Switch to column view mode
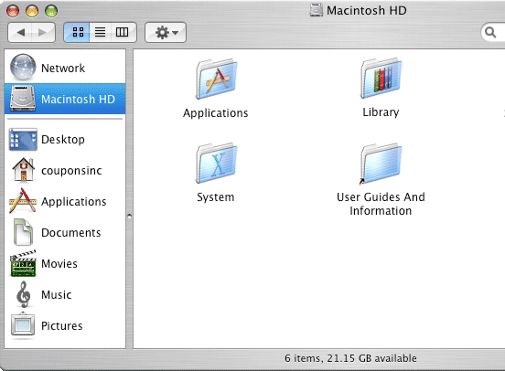The image size is (505, 371). click(x=124, y=32)
